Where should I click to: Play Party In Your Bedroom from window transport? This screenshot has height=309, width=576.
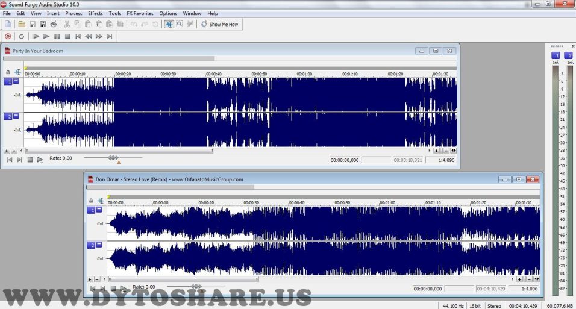pyautogui.click(x=40, y=160)
